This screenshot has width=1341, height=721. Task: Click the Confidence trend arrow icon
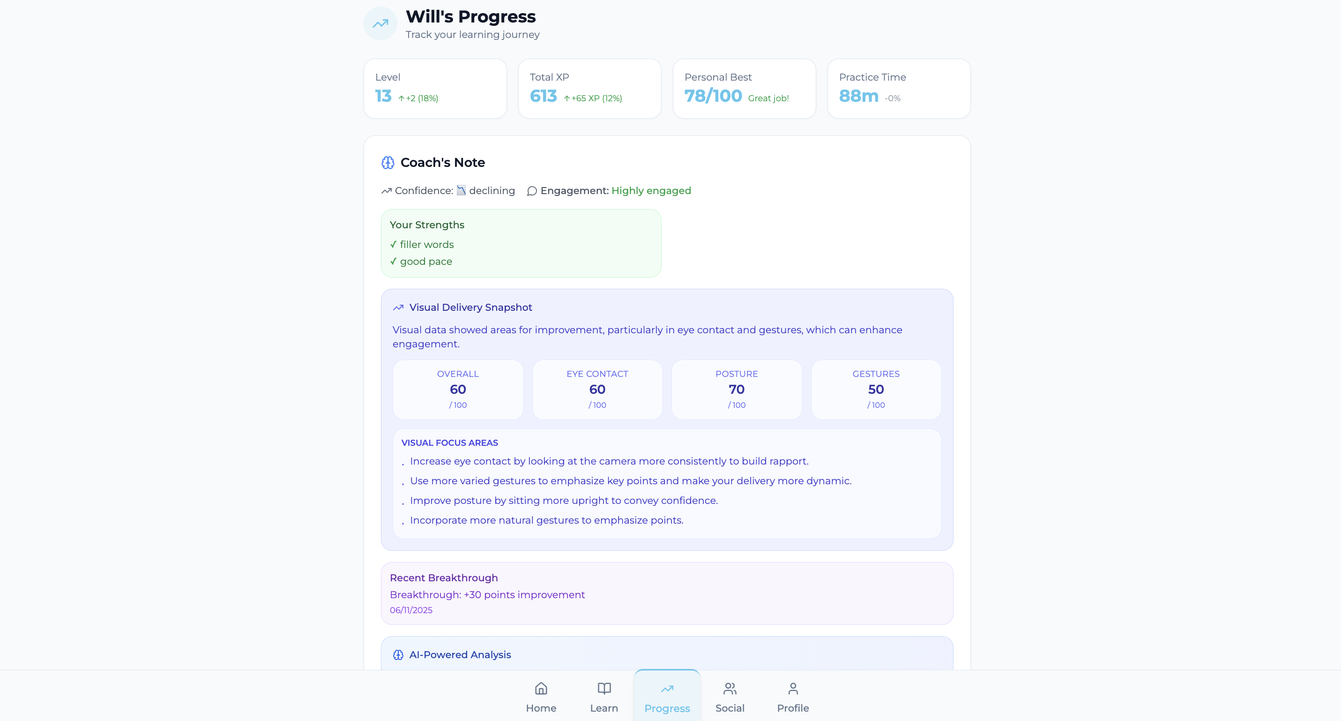[386, 191]
